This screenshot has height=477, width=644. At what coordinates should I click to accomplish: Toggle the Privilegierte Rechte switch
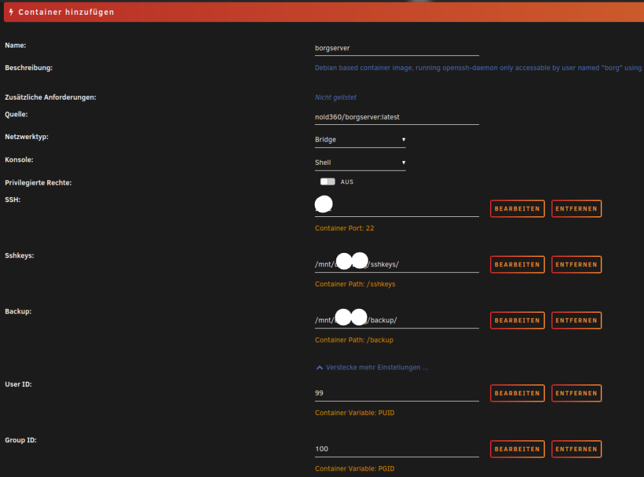(328, 182)
